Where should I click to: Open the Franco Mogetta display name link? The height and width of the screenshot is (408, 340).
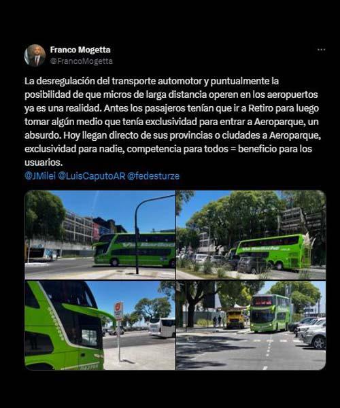[80, 50]
